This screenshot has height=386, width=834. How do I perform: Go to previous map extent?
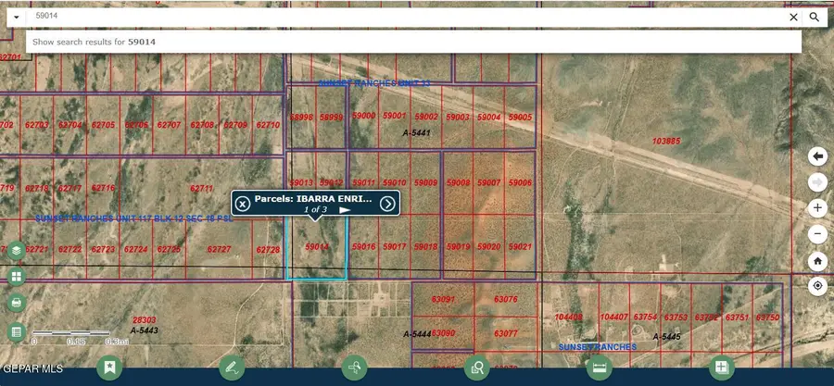817,156
